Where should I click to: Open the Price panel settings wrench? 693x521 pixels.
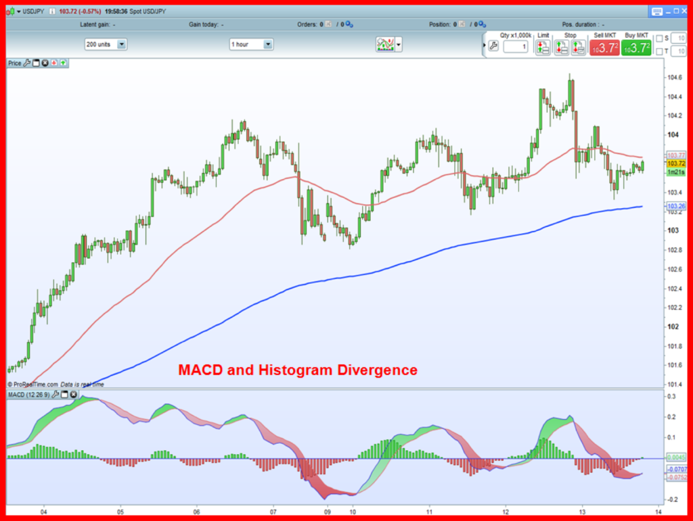click(27, 63)
